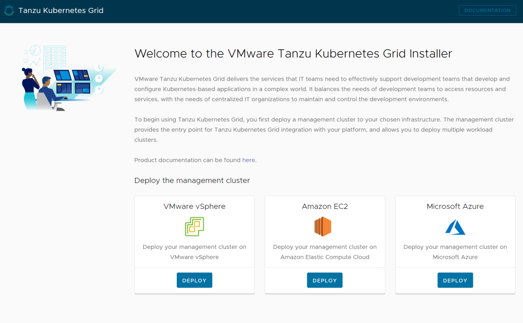
Task: Deploy management cluster on Amazon EC2
Action: [x=325, y=280]
